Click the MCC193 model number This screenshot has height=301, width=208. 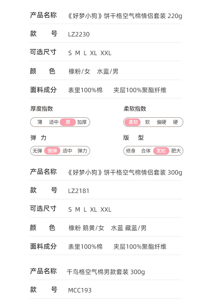click(x=80, y=290)
